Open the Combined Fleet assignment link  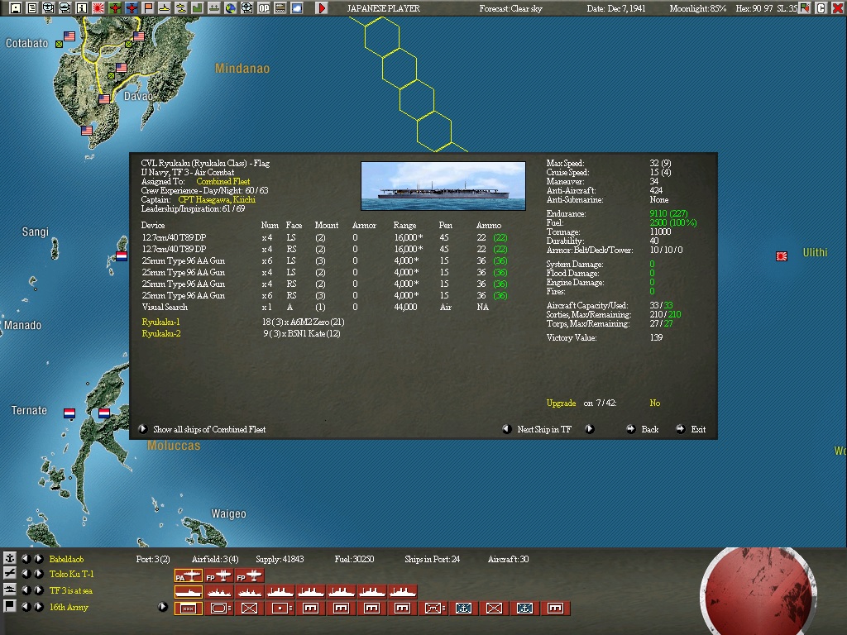pos(223,181)
